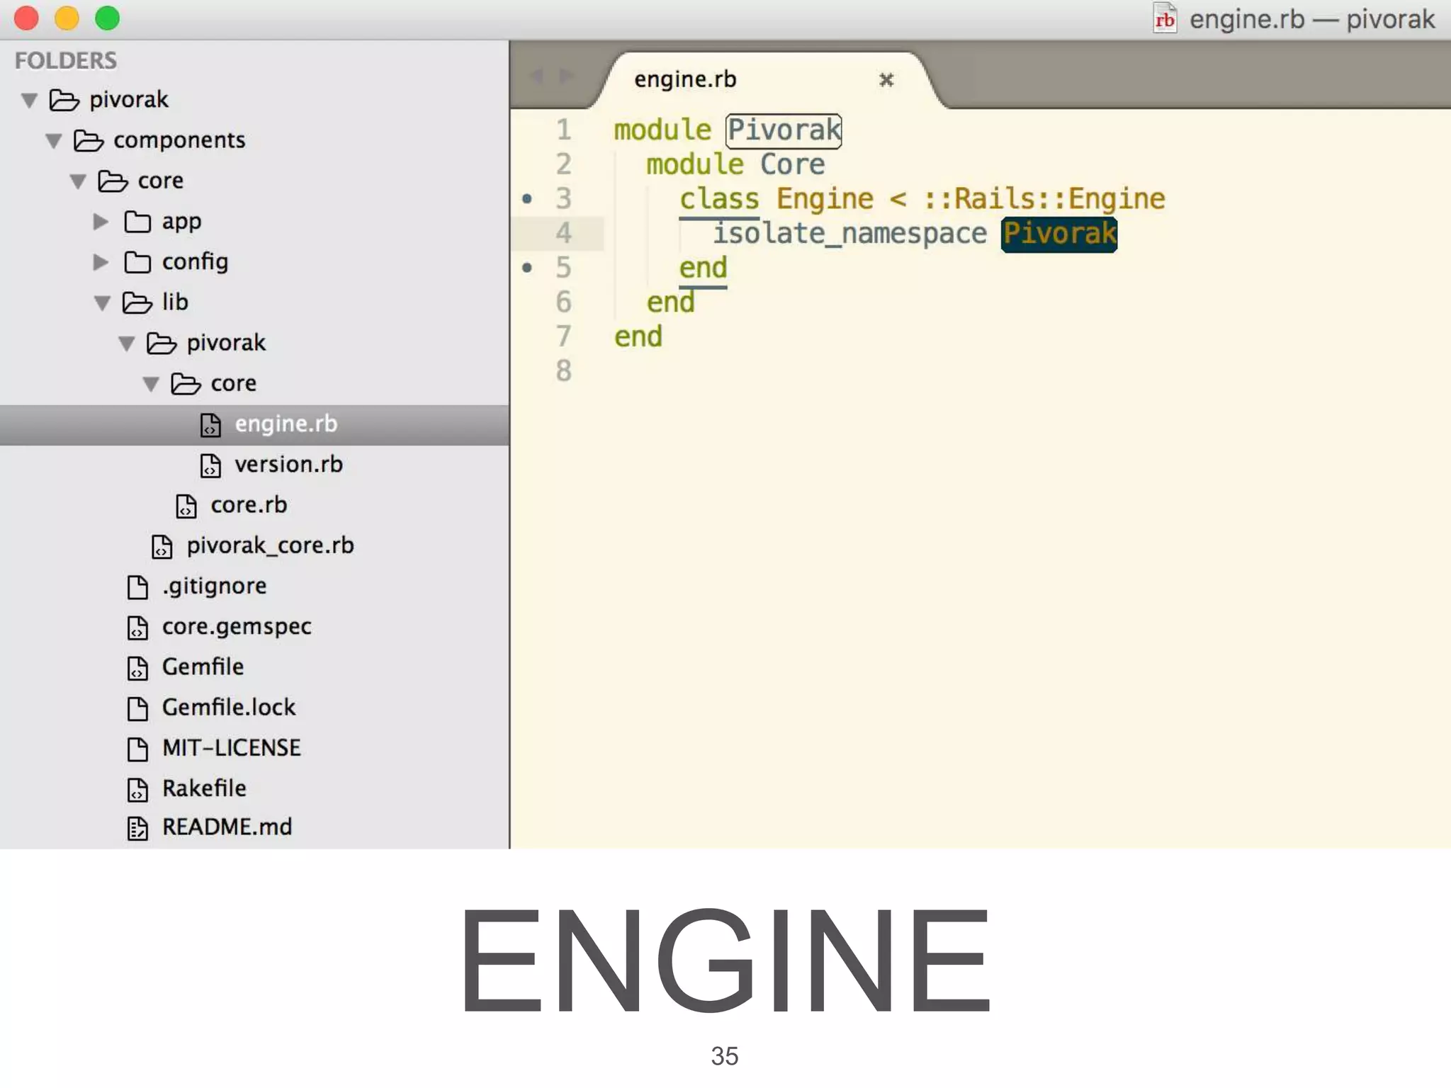Click highlighted Pivorak on line 4
This screenshot has width=1451, height=1088.
tap(1059, 234)
